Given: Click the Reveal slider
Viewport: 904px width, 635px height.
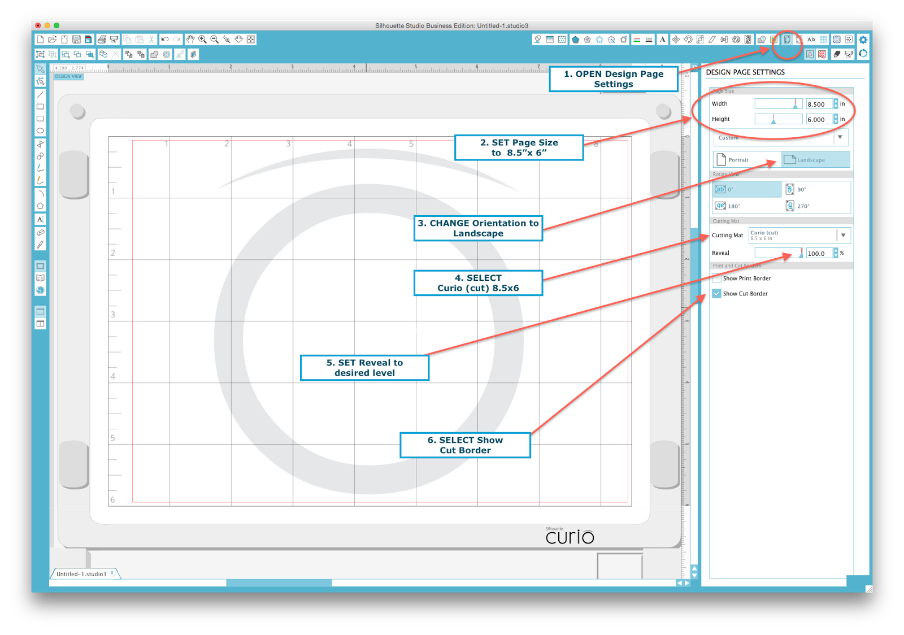Looking at the screenshot, I should point(779,253).
